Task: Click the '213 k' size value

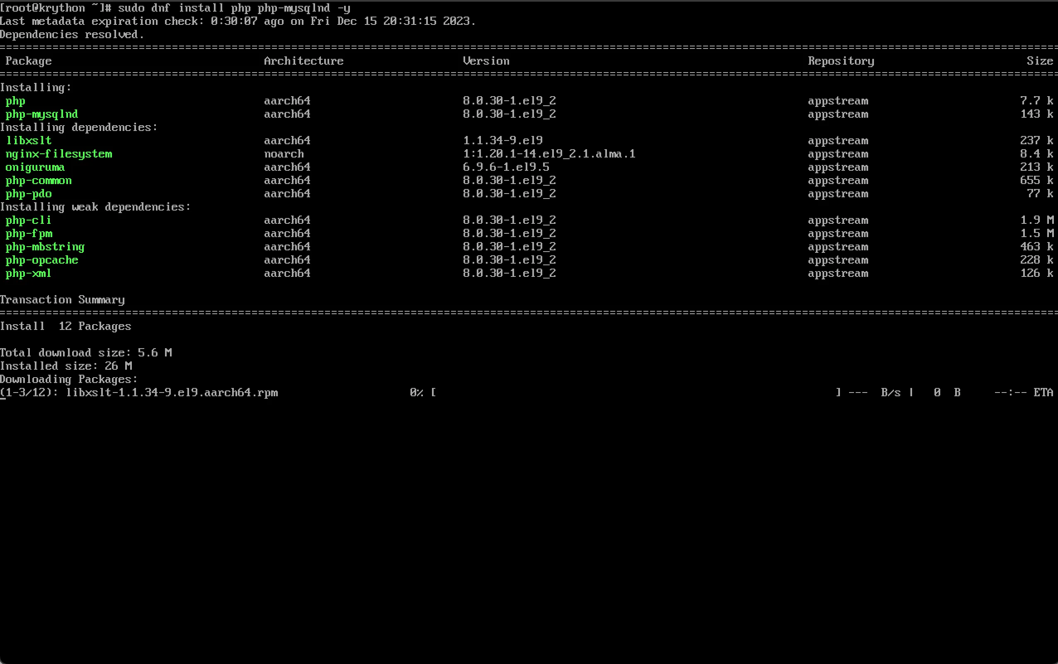Action: pos(1036,167)
